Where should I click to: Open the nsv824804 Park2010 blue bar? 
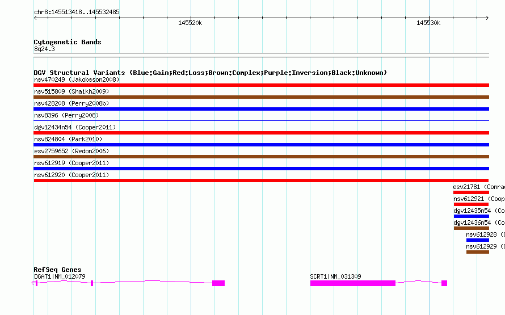261,145
